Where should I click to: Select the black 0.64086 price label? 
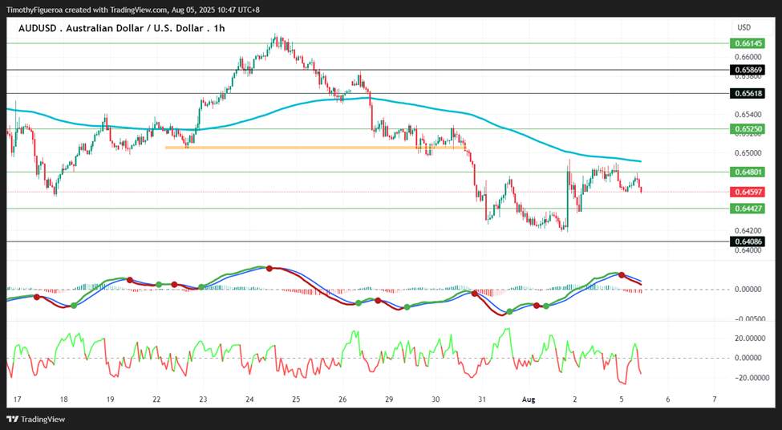(748, 242)
